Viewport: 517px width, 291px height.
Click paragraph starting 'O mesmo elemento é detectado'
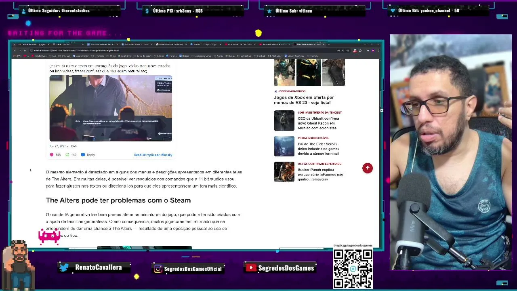coord(144,179)
